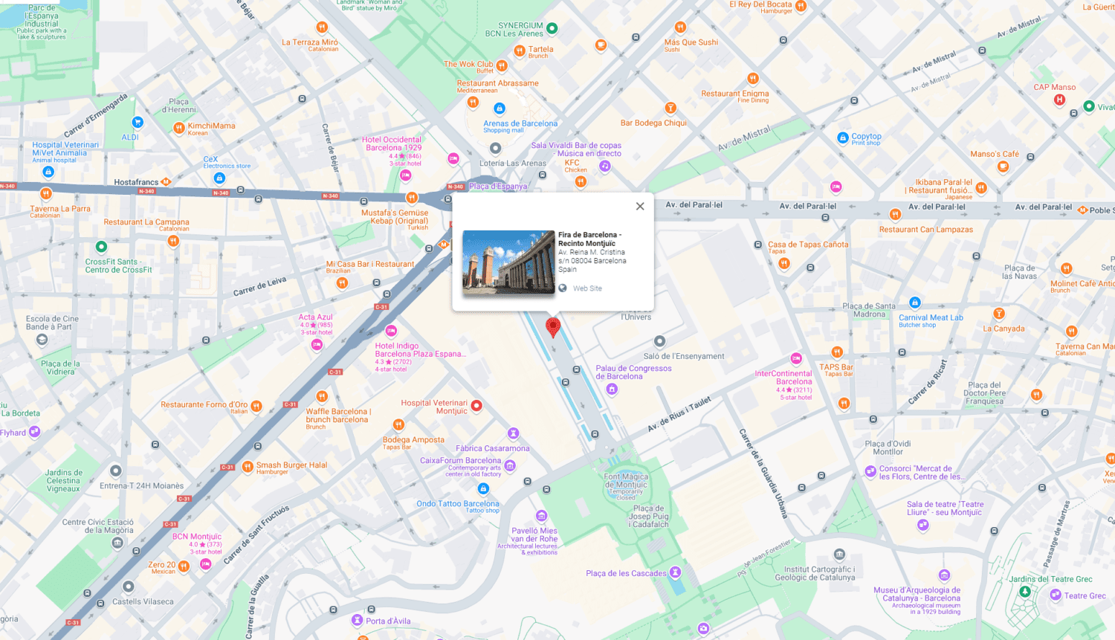This screenshot has width=1115, height=640.
Task: Click the Museu d'Arqueologia de Catalunya icon
Action: (x=944, y=575)
